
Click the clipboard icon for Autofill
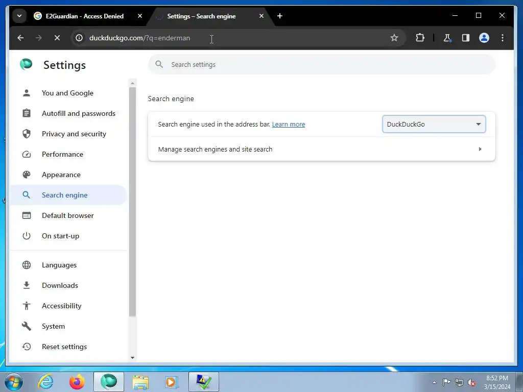27,113
